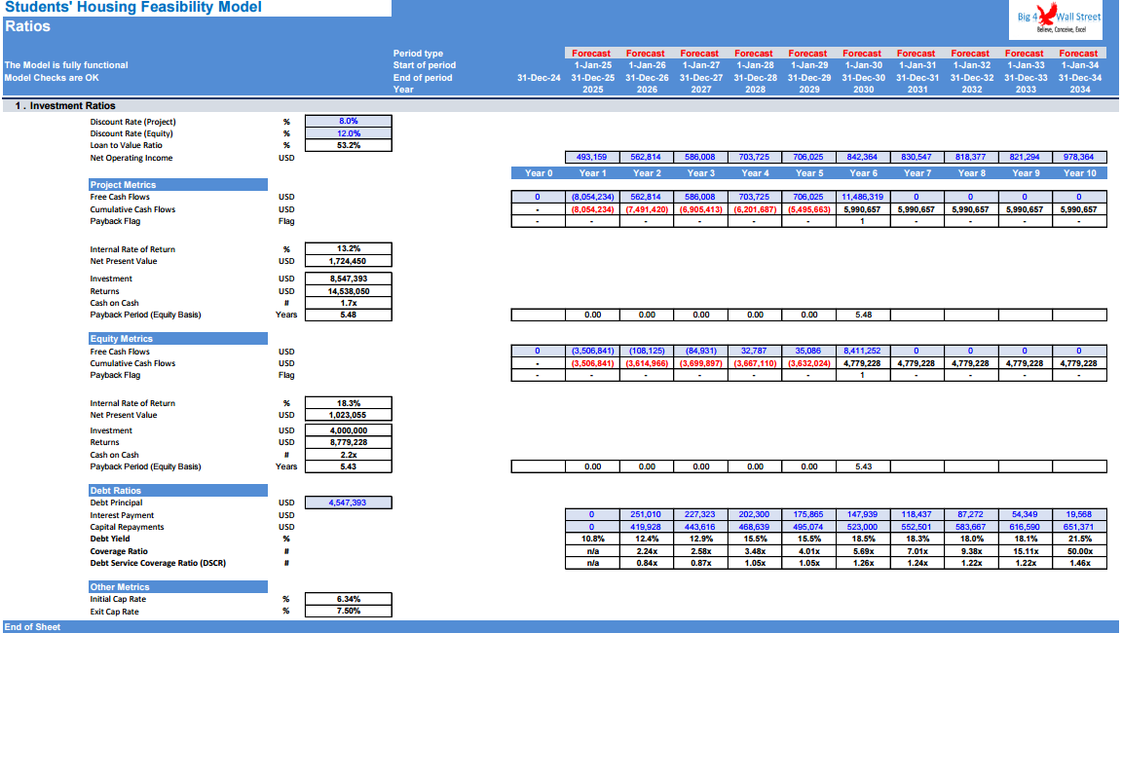Select the Debt Principal 4,547,393 input cell
Screen dimensions: 1122x782
click(x=349, y=503)
